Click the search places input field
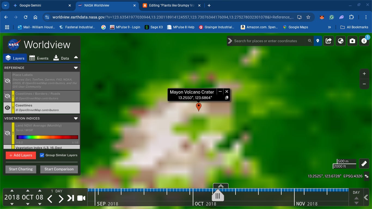The image size is (372, 209). coord(269,41)
